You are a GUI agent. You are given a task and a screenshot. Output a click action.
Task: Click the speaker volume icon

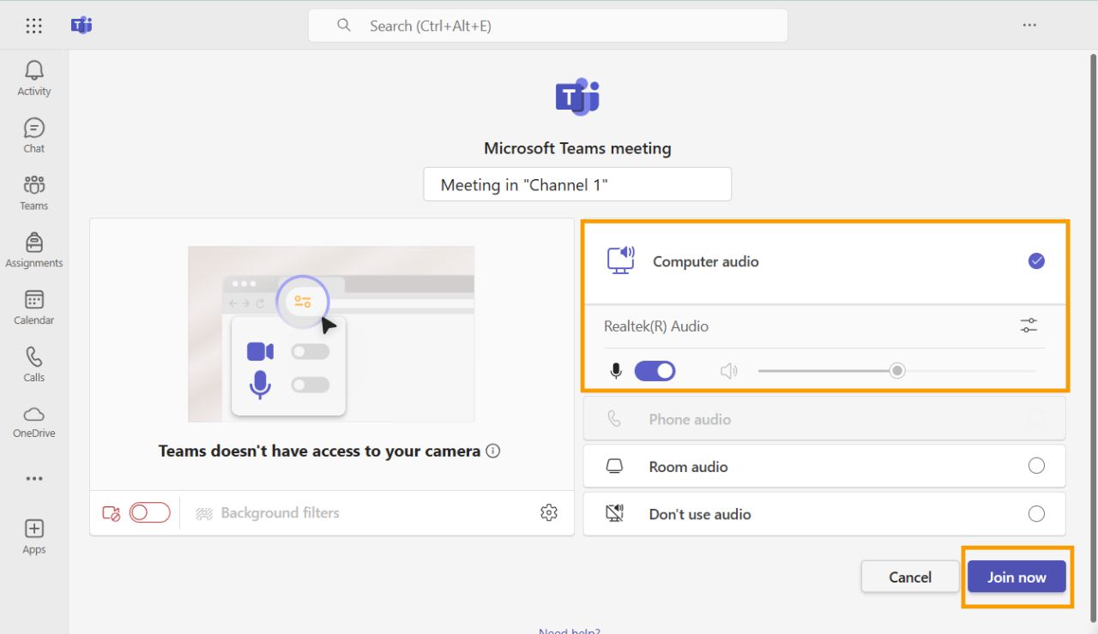point(729,371)
